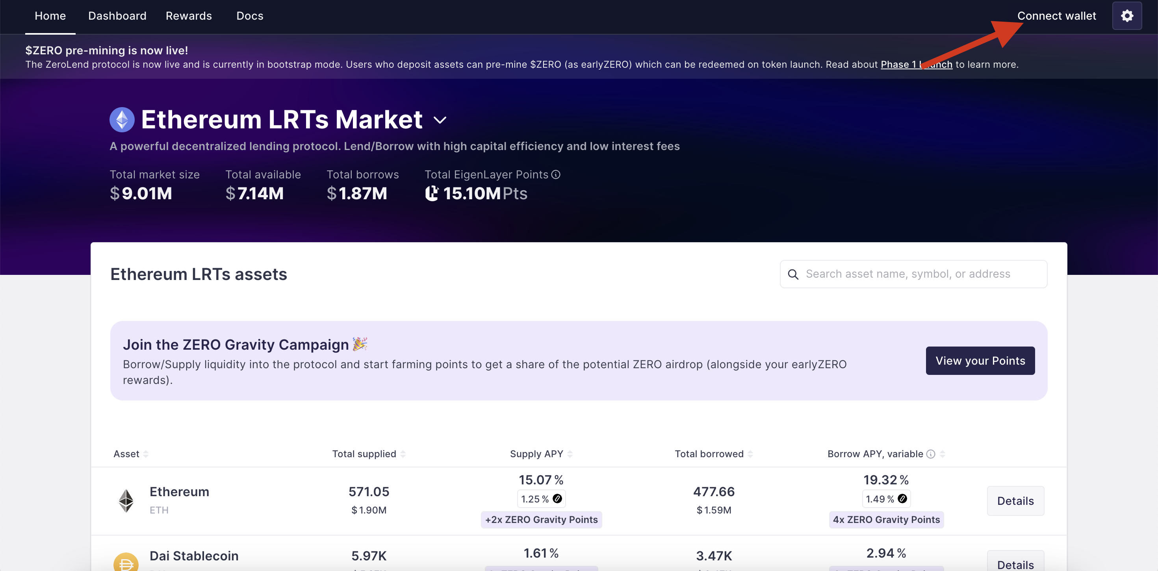Click the Dai Stablecoin asset name
1158x571 pixels.
[x=194, y=556]
